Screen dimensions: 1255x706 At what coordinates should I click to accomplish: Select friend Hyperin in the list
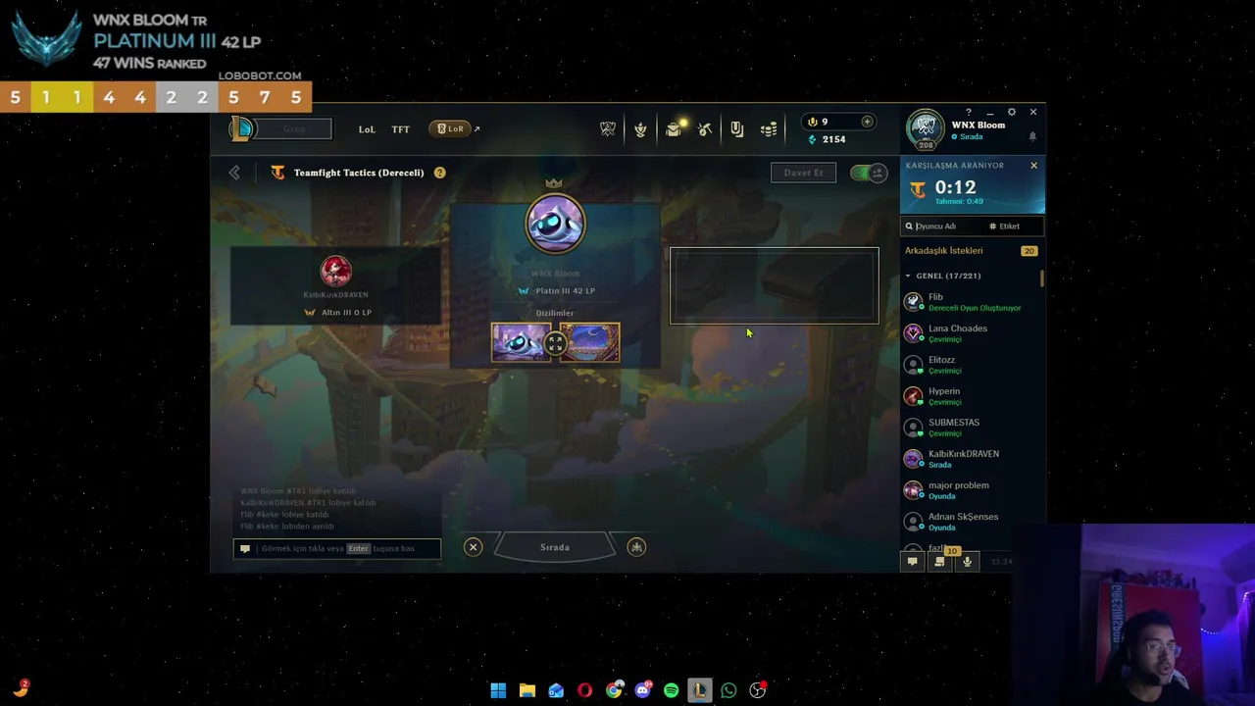click(x=971, y=395)
